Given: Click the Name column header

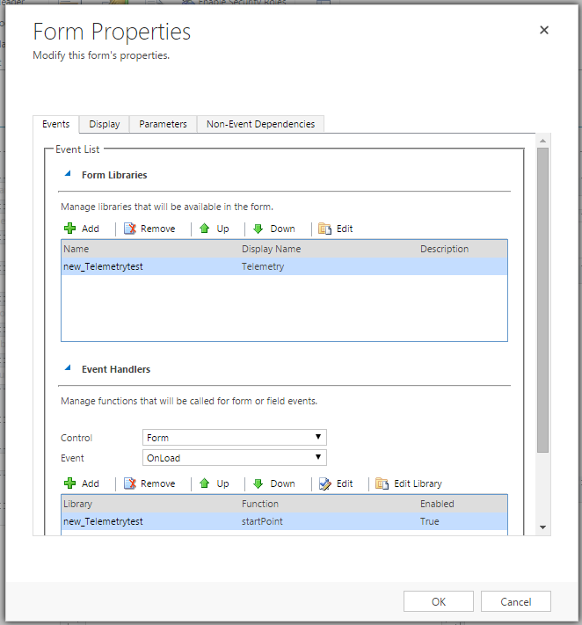Looking at the screenshot, I should tap(76, 249).
